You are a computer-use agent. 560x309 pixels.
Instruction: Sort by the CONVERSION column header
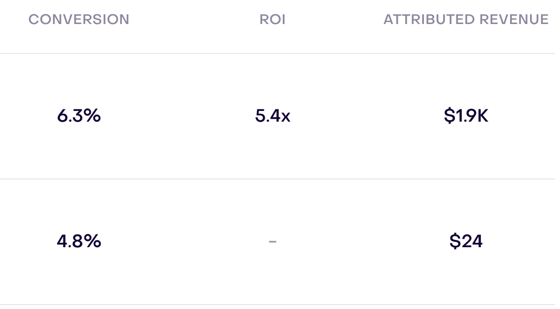pyautogui.click(x=79, y=19)
